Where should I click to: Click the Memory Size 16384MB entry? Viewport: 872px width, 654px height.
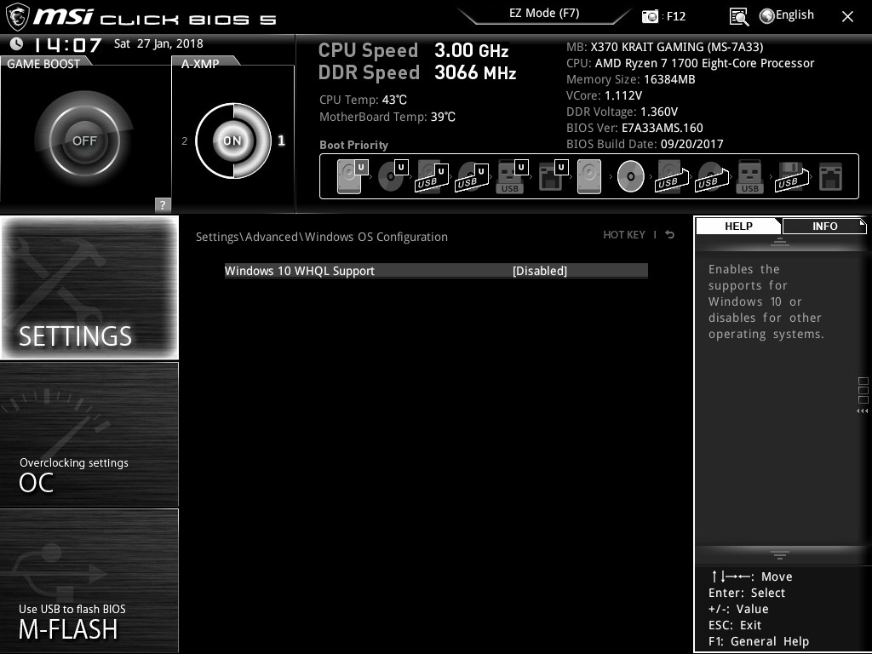pyautogui.click(x=631, y=79)
